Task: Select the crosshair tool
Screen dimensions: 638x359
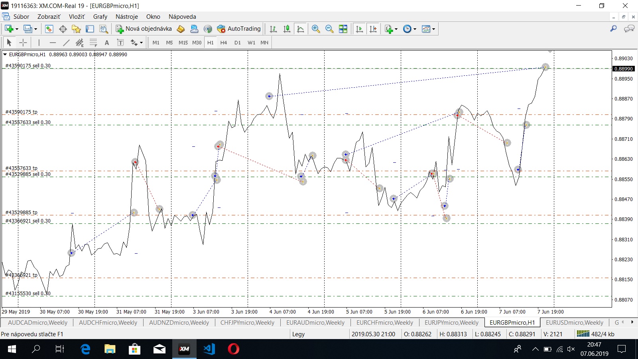Action: [23, 42]
